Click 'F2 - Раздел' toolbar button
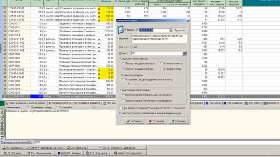Viewport: 280px width, 157px height. pyautogui.click(x=12, y=153)
